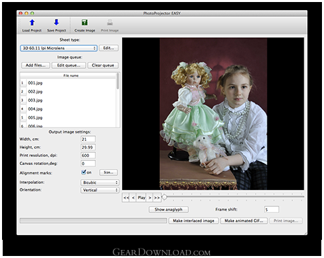Click the frame slider handle
324x258 pixels.
coord(165,197)
